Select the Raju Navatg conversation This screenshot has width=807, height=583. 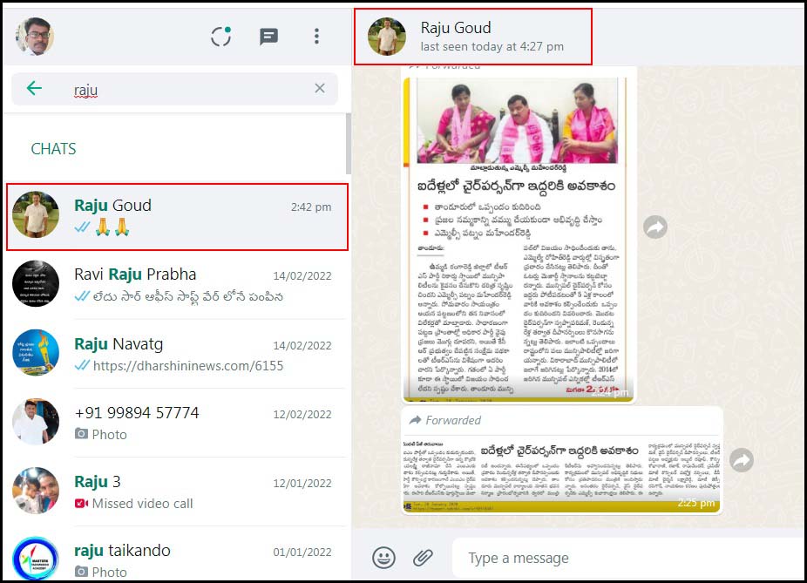(175, 354)
